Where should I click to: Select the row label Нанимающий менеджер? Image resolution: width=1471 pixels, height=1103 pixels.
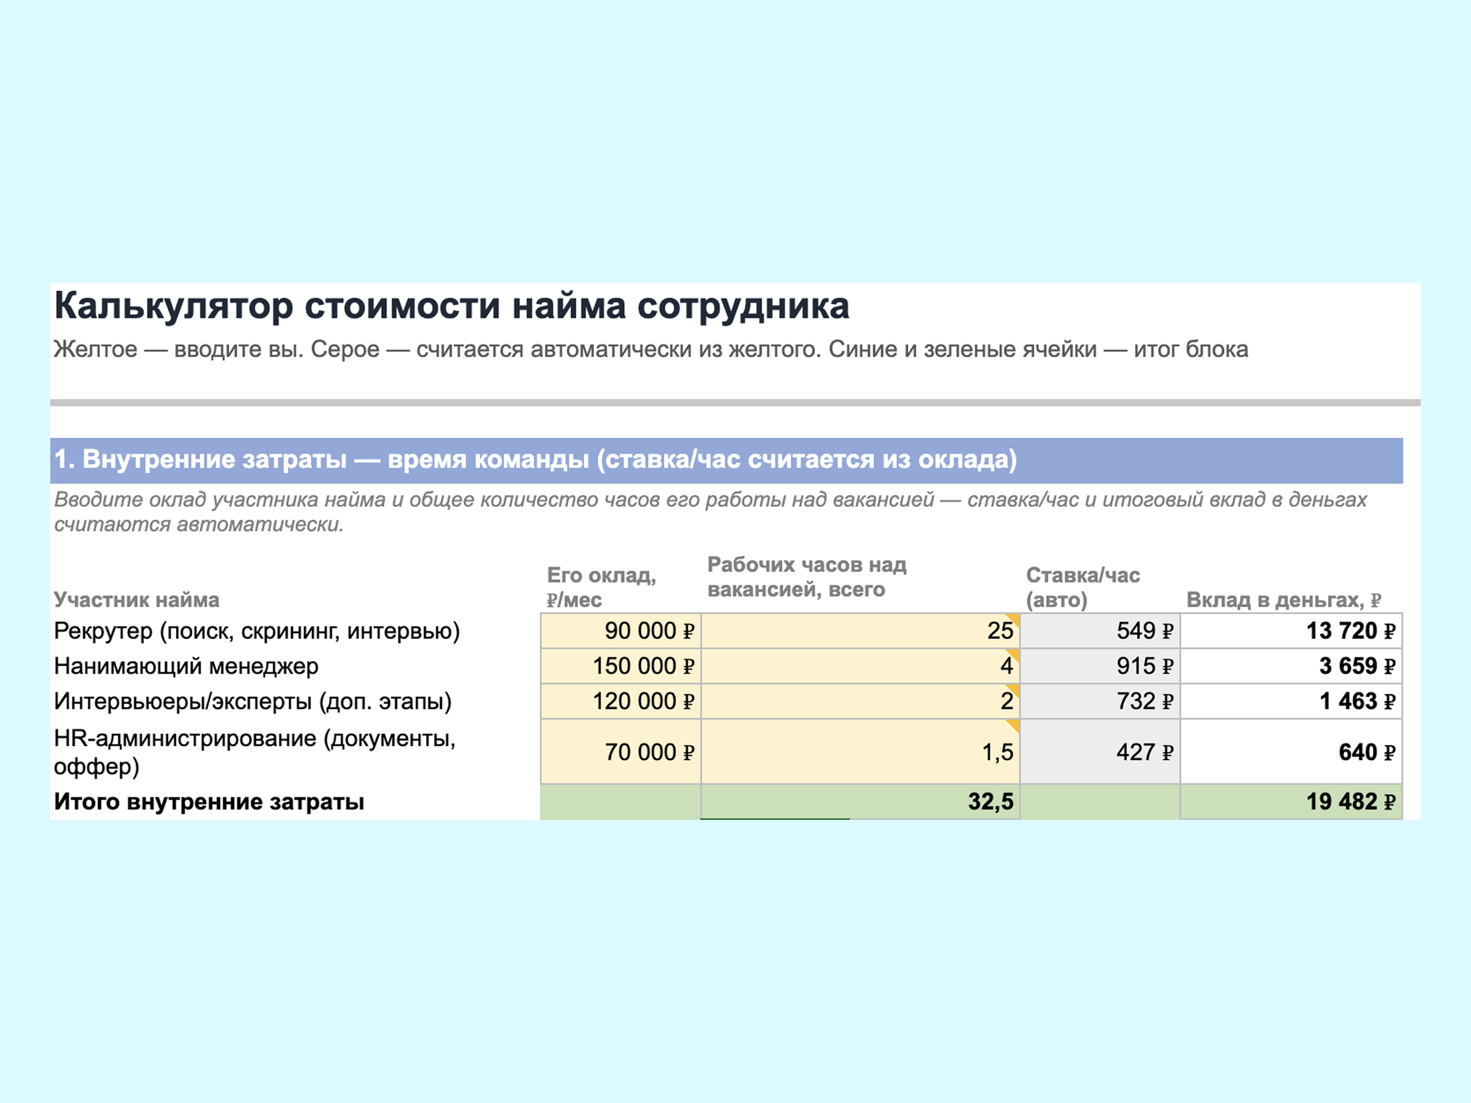186,665
